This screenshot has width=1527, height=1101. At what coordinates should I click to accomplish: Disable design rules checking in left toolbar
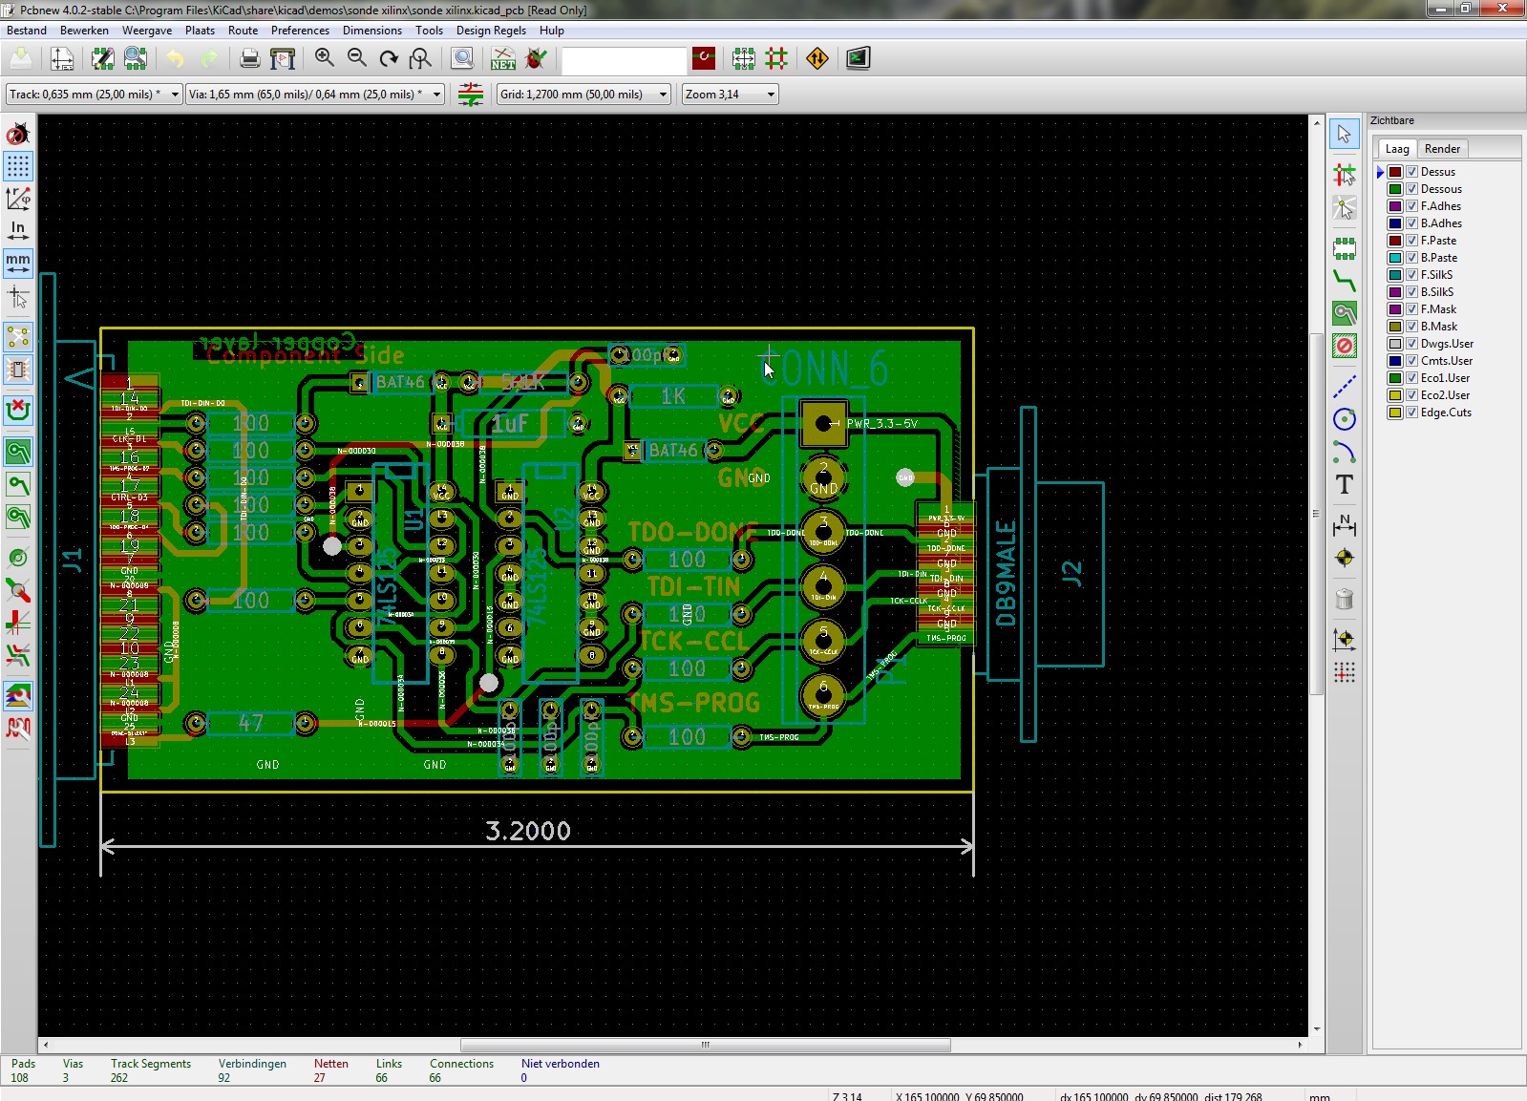pos(18,134)
